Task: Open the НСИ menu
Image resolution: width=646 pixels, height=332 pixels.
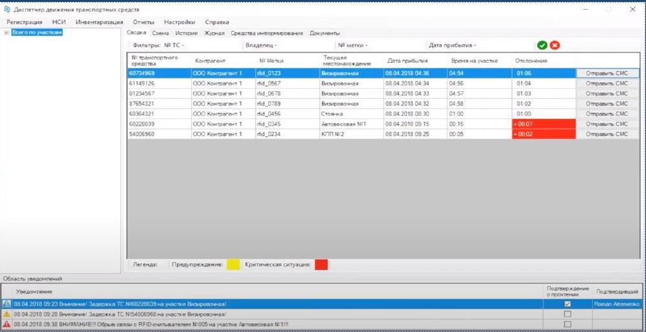Action: [x=59, y=22]
